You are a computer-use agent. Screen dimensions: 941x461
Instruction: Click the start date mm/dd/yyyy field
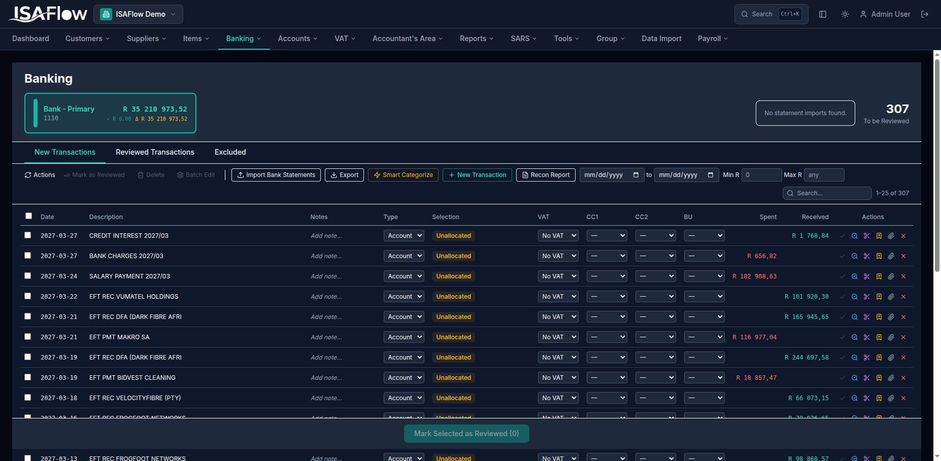[x=612, y=175]
